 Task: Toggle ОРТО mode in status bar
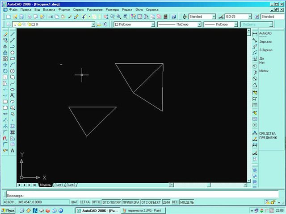coord(95,202)
